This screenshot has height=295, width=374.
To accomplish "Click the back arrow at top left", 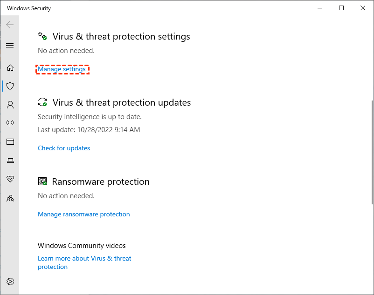I will click(9, 25).
